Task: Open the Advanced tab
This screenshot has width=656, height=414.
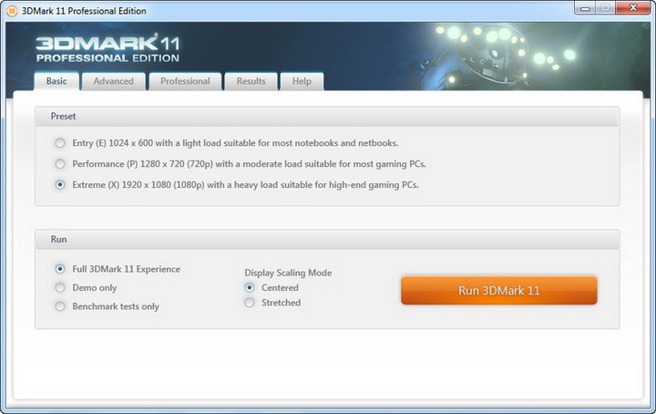Action: pos(114,81)
